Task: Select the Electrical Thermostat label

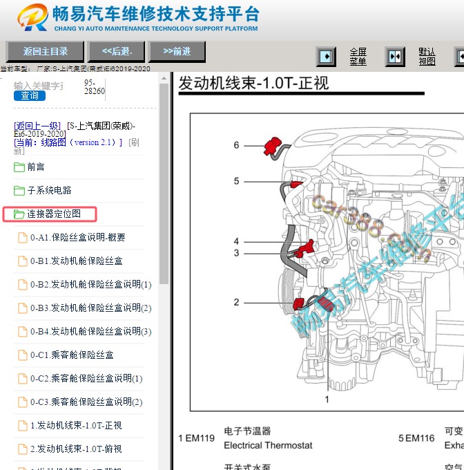Action: tap(268, 445)
